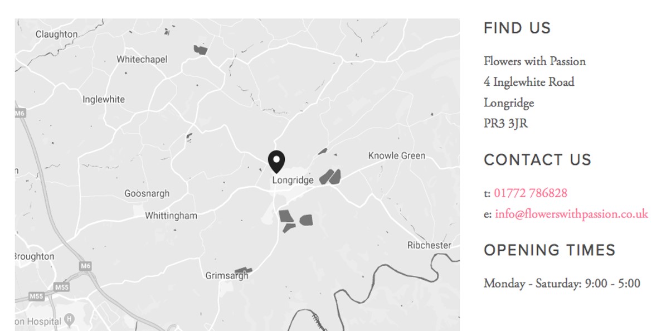This screenshot has width=671, height=331.
Task: Click the Ribchester place label
Action: point(429,246)
